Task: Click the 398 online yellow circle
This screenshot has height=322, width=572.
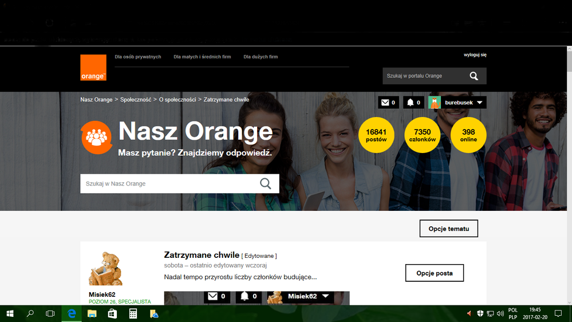Action: pyautogui.click(x=468, y=135)
